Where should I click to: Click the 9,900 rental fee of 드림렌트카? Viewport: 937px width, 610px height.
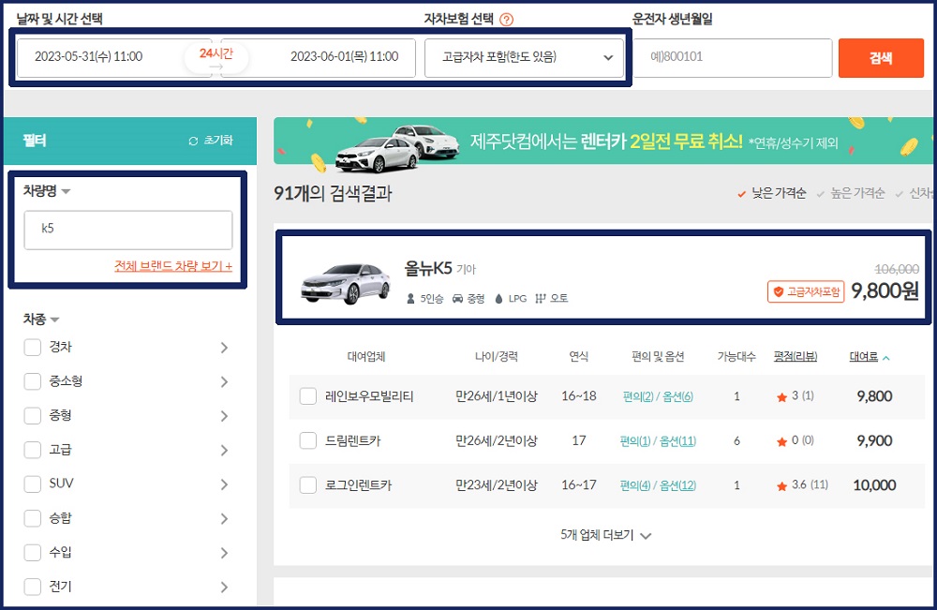(x=874, y=441)
